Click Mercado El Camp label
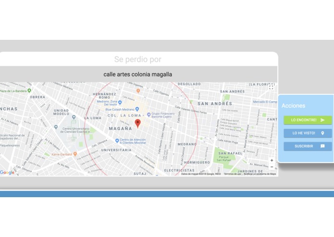The image size is (334, 237). 265,102
